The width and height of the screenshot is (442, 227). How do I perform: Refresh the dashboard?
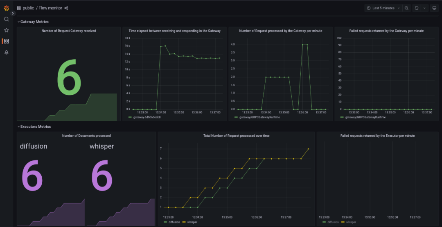click(416, 8)
